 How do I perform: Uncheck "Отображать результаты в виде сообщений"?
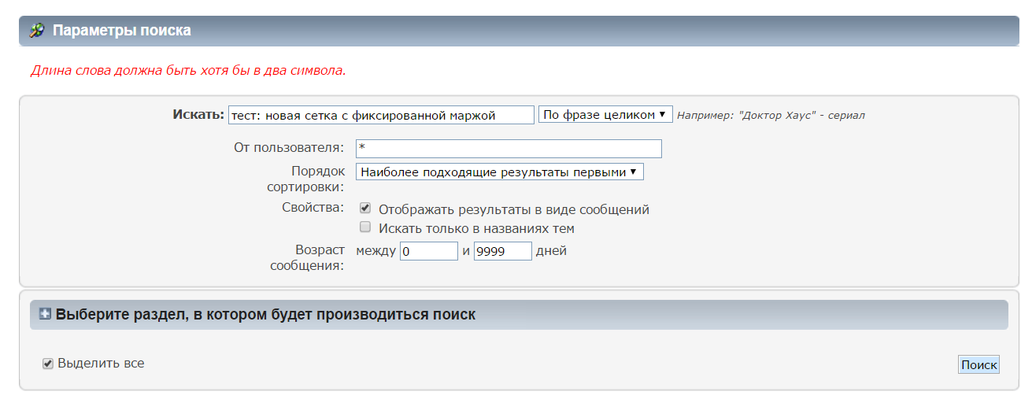click(x=365, y=209)
